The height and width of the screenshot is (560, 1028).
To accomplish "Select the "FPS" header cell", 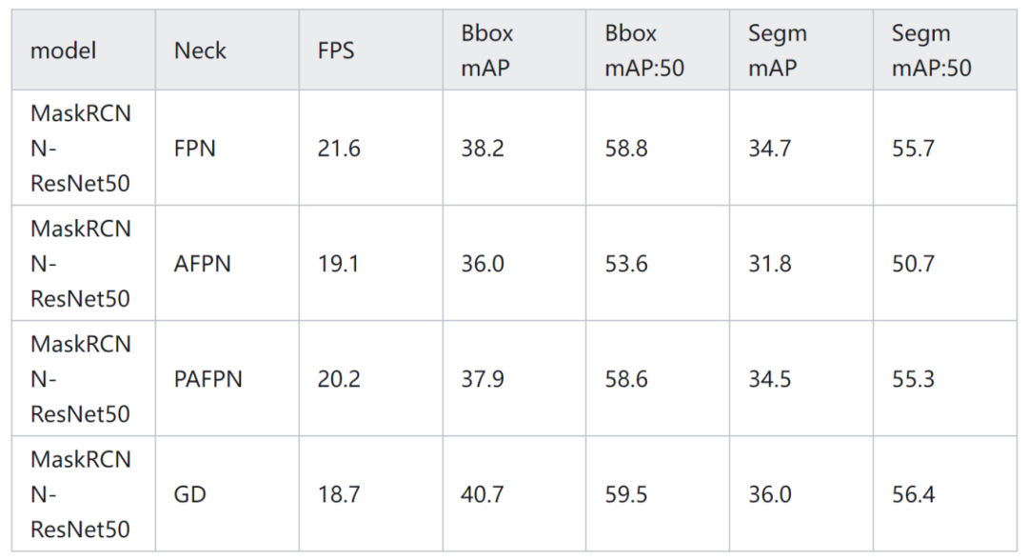I will click(x=336, y=50).
